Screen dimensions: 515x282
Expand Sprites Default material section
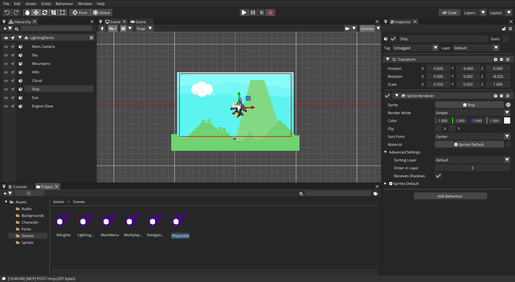pos(385,183)
